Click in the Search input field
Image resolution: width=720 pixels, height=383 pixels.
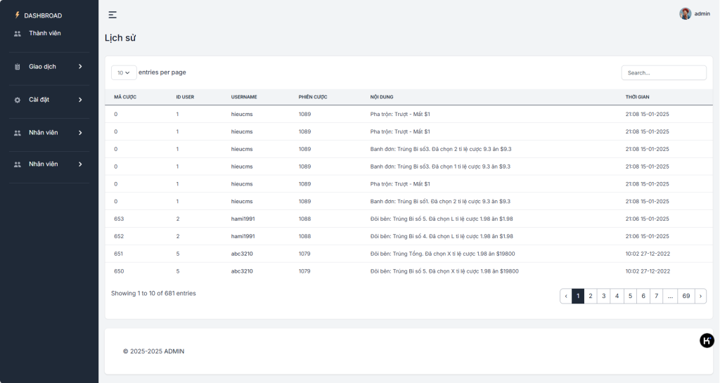(663, 72)
